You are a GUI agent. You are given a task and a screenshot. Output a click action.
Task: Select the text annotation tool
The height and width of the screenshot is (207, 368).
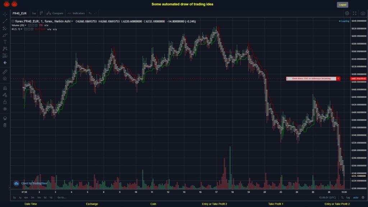coord(5,42)
